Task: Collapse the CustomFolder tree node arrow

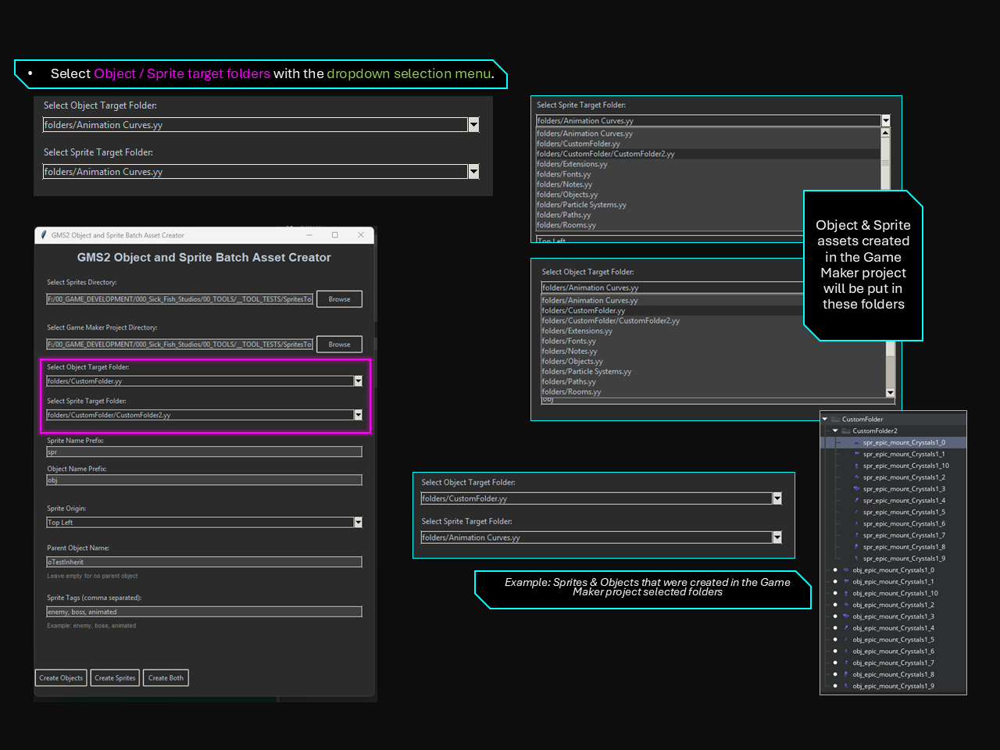Action: [825, 420]
